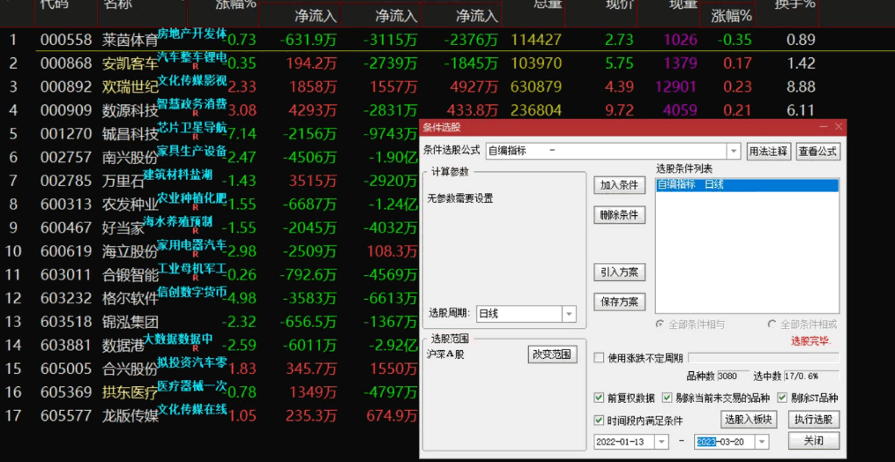The image size is (895, 462).
Task: Open the 选股周期 日线 dropdown
Action: (569, 314)
